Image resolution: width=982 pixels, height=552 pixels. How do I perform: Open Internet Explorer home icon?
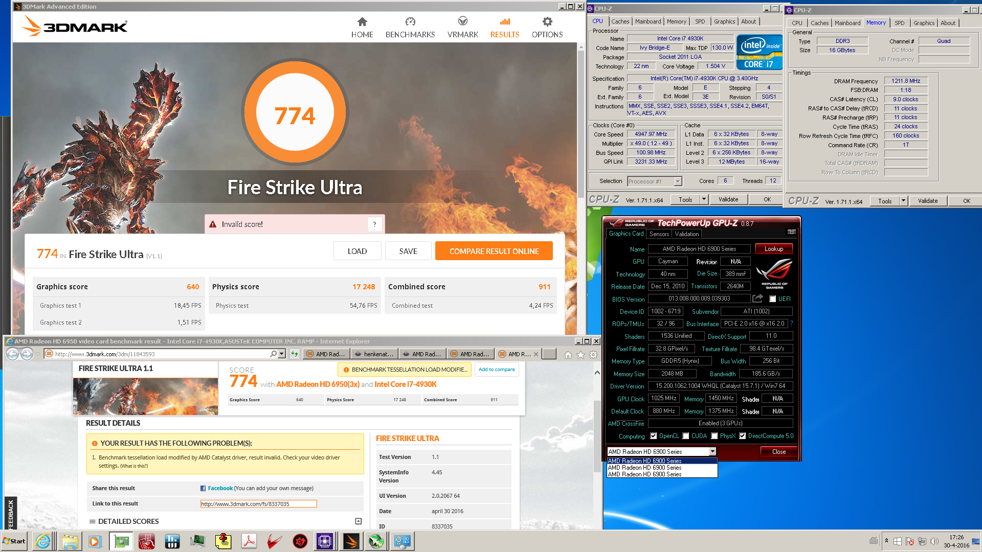[x=568, y=355]
